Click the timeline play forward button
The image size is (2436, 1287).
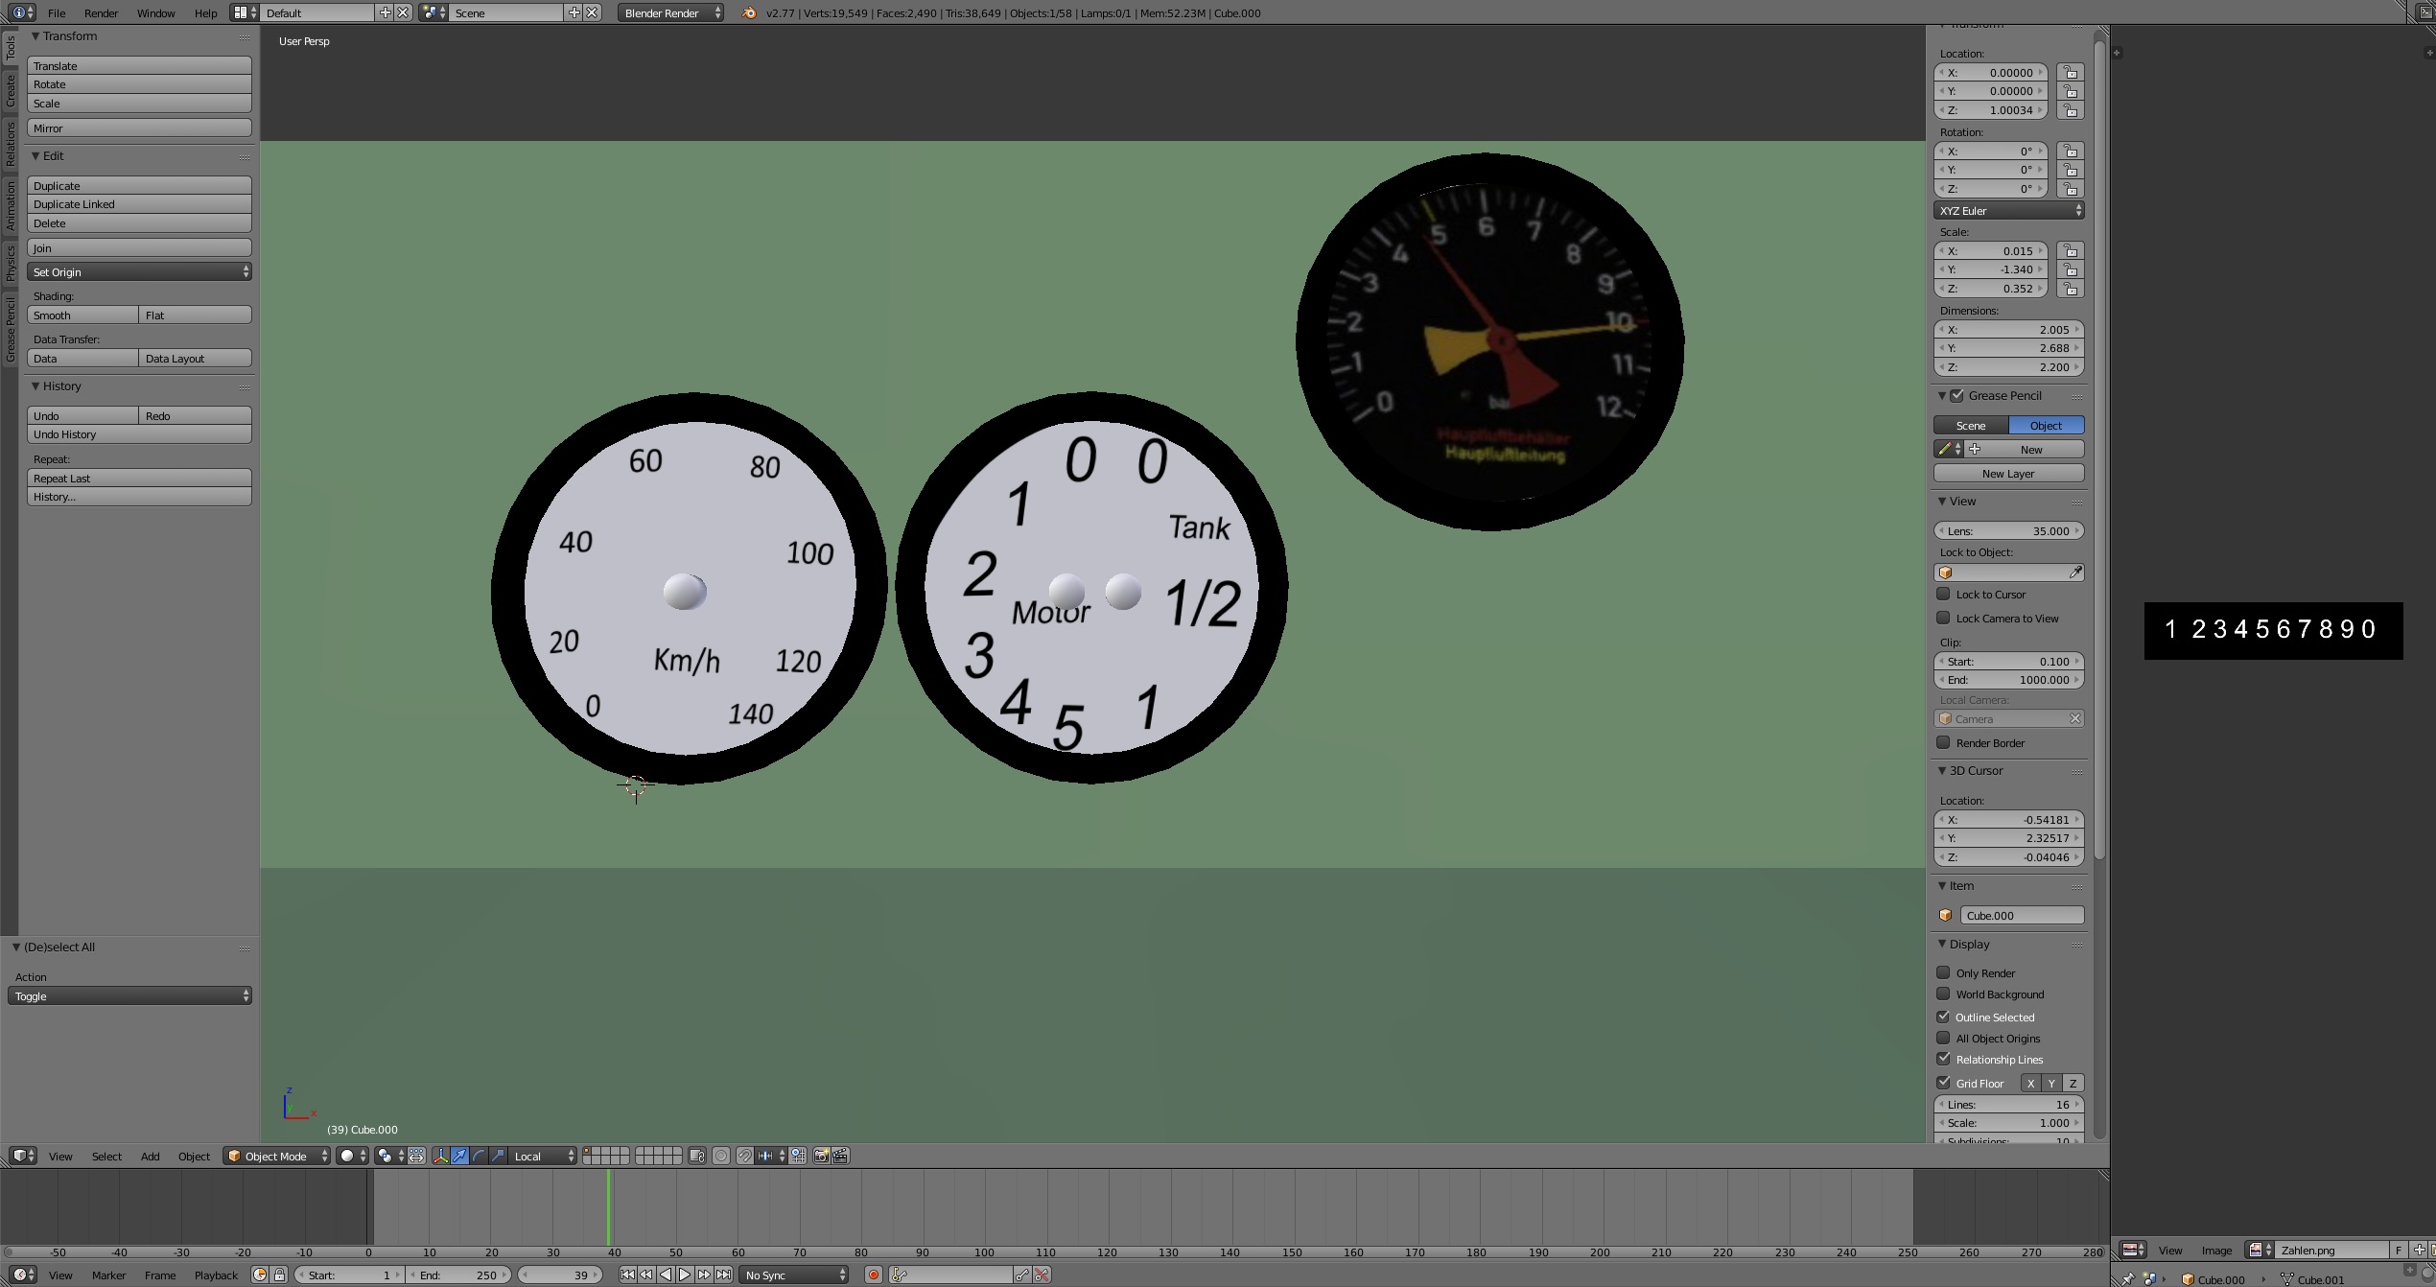(685, 1275)
